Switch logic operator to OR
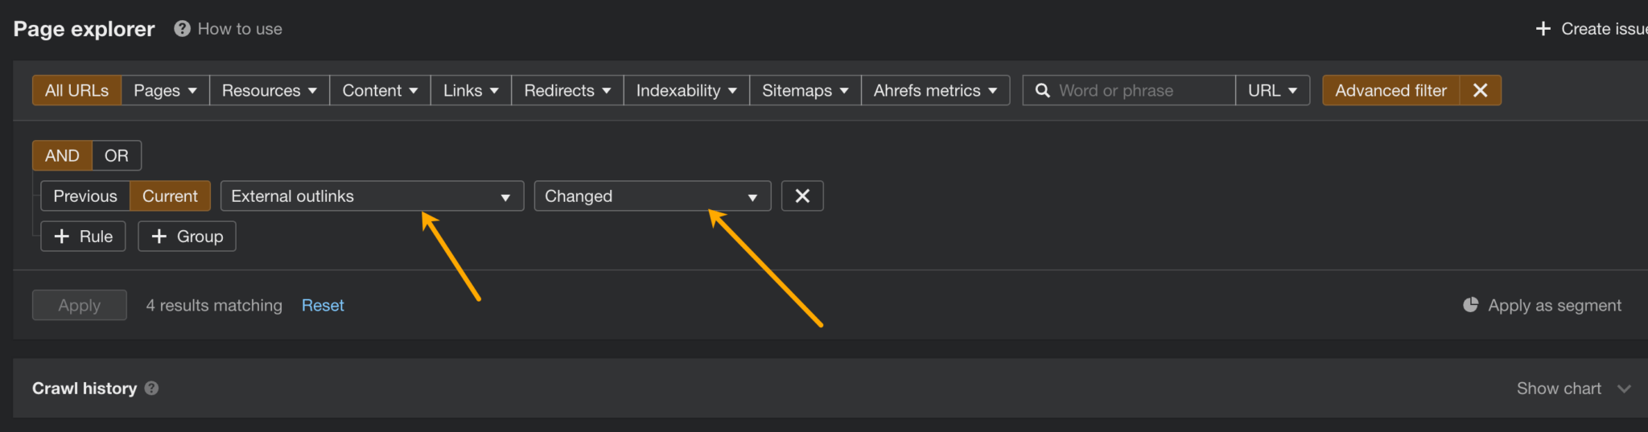 pos(117,155)
